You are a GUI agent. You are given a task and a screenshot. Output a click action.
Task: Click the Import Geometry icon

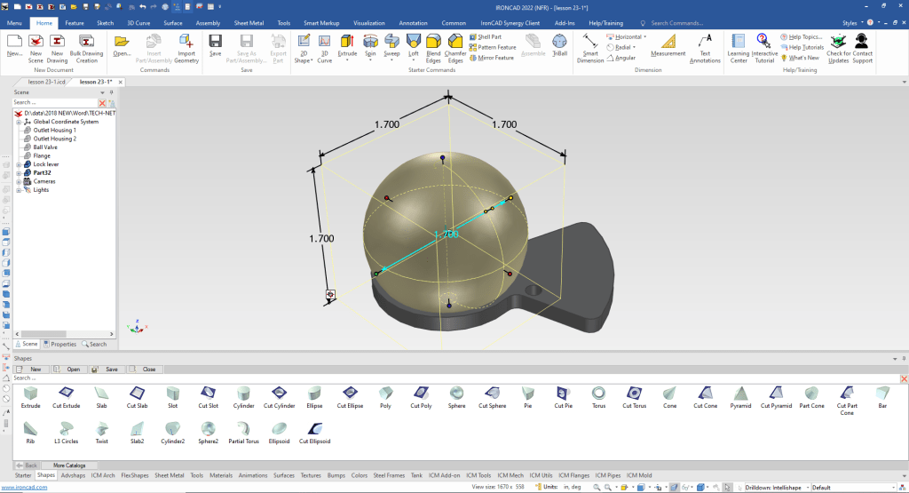[x=186, y=45]
